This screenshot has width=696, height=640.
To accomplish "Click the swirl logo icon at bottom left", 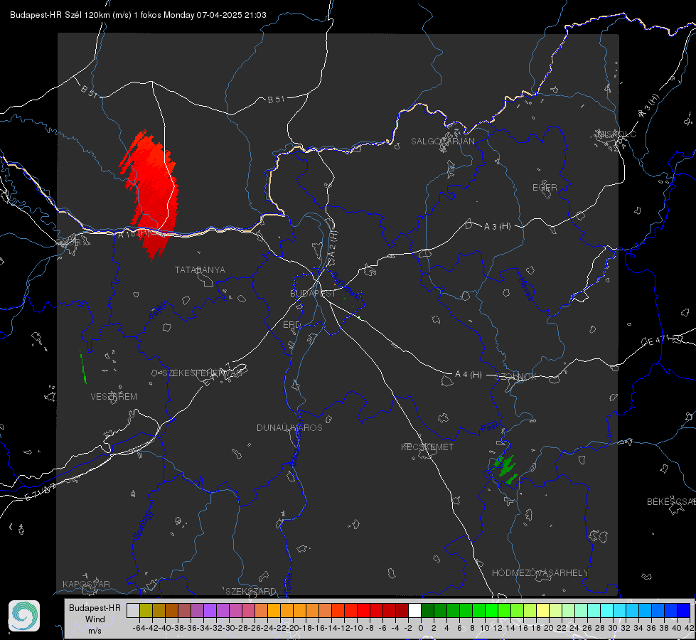I will [24, 616].
